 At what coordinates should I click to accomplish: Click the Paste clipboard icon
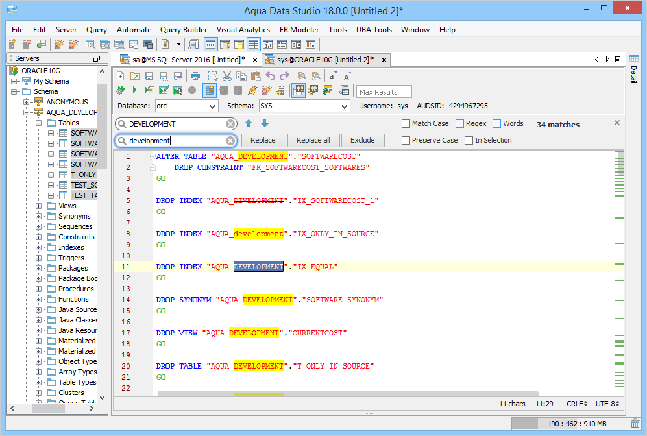click(x=255, y=76)
